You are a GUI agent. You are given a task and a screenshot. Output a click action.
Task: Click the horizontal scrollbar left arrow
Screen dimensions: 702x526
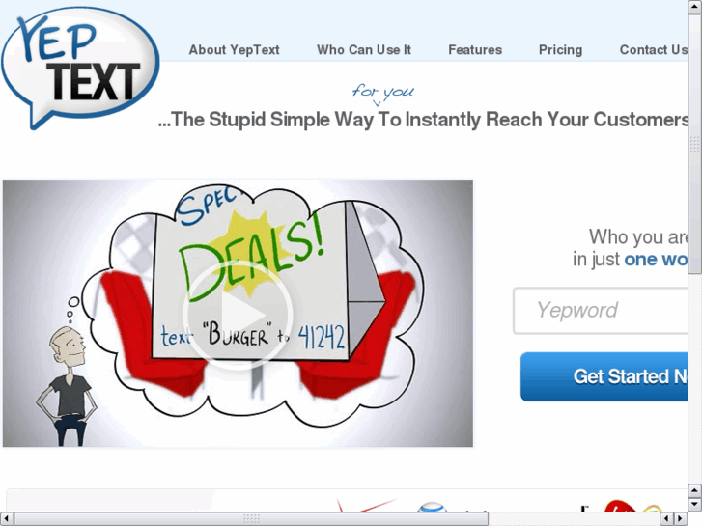click(6, 519)
